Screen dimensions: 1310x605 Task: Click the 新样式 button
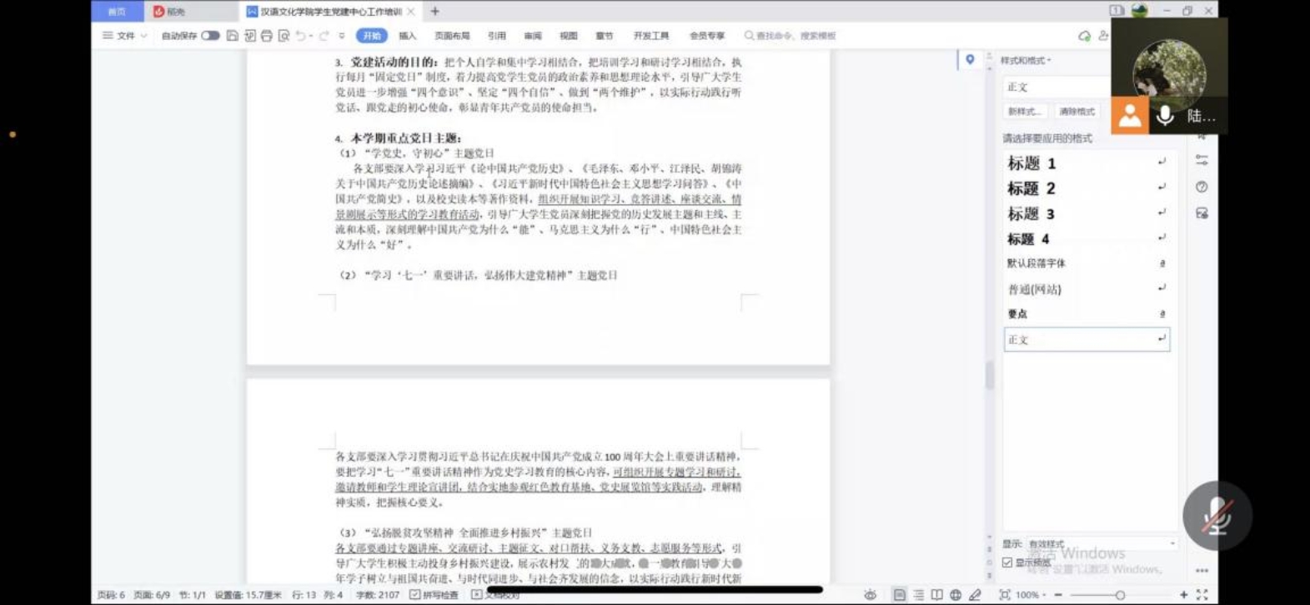click(x=1025, y=112)
